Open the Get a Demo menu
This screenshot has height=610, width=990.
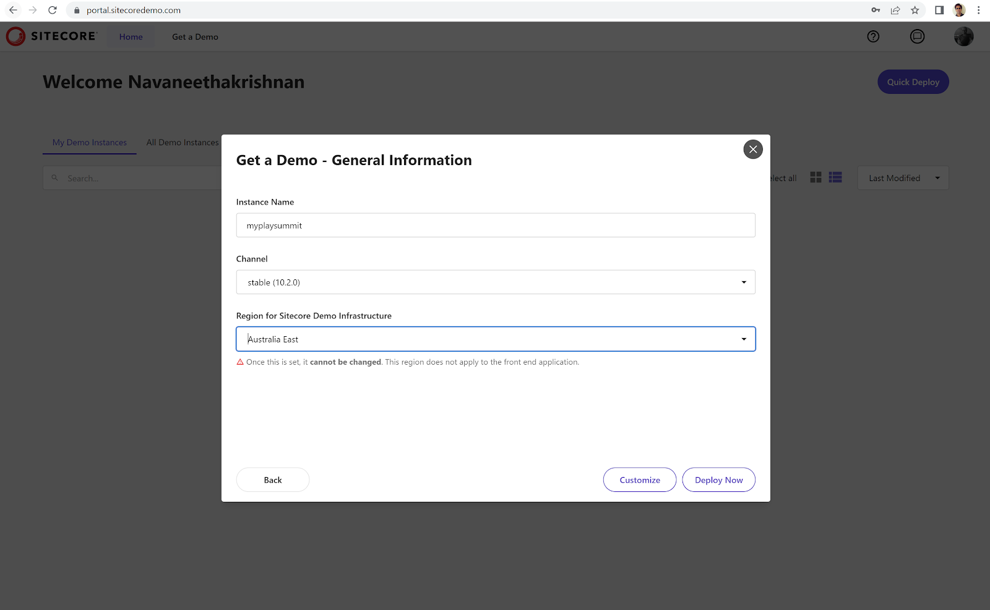click(195, 37)
